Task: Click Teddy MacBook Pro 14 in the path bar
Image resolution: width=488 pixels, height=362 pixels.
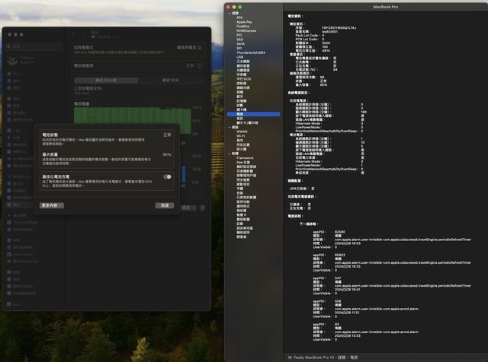Action: coord(313,357)
